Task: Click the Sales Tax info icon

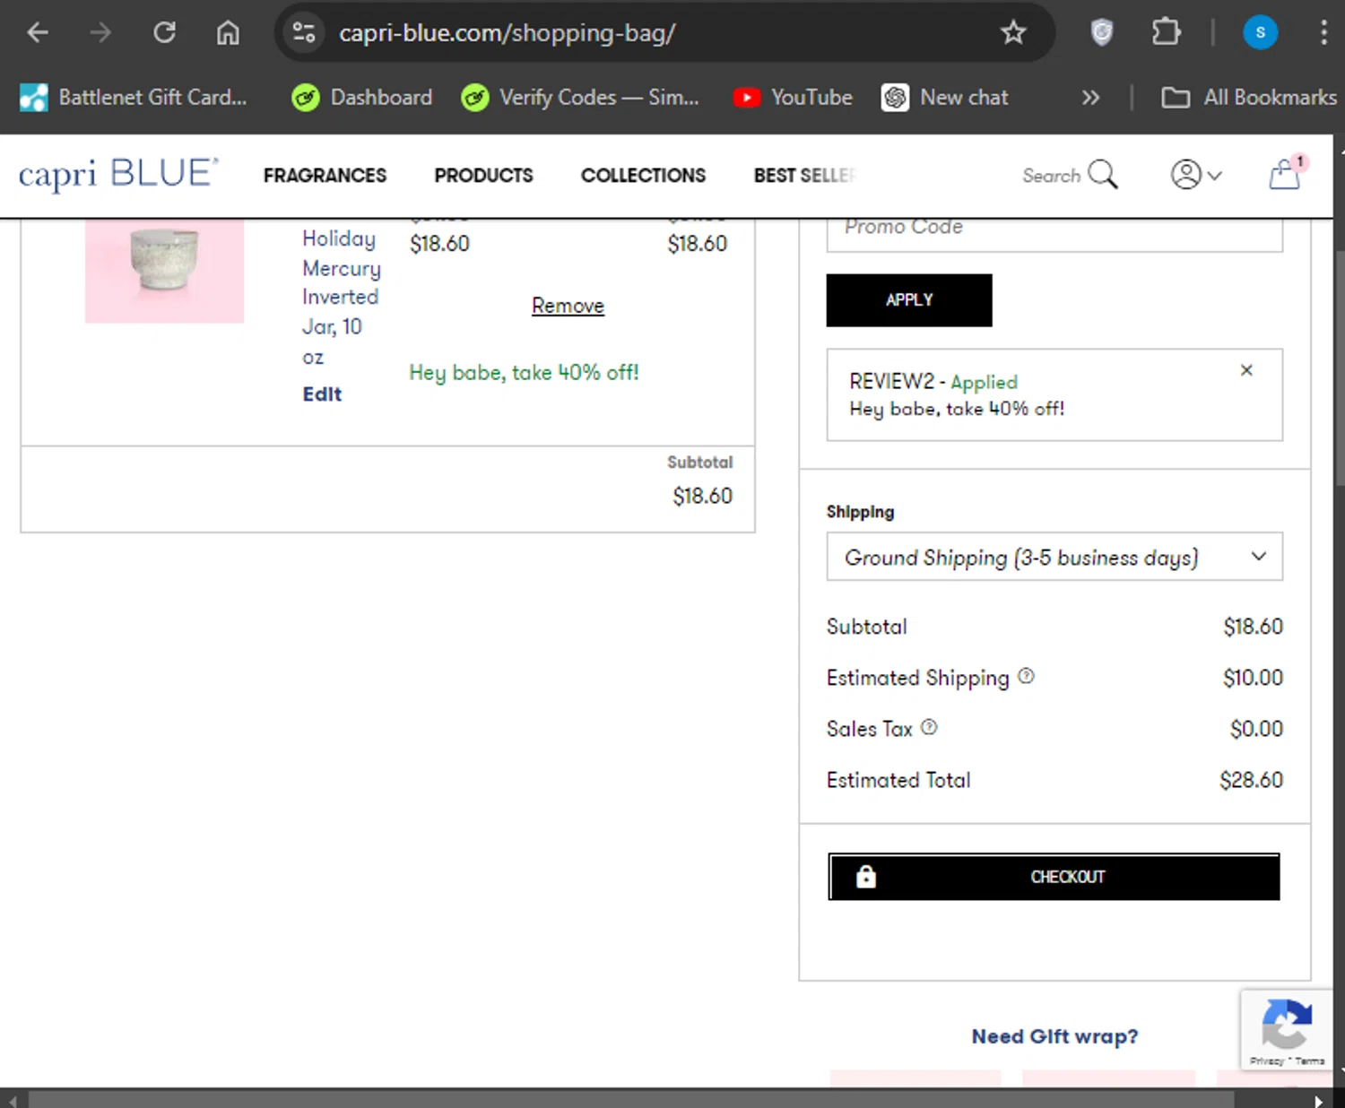Action: pyautogui.click(x=929, y=728)
